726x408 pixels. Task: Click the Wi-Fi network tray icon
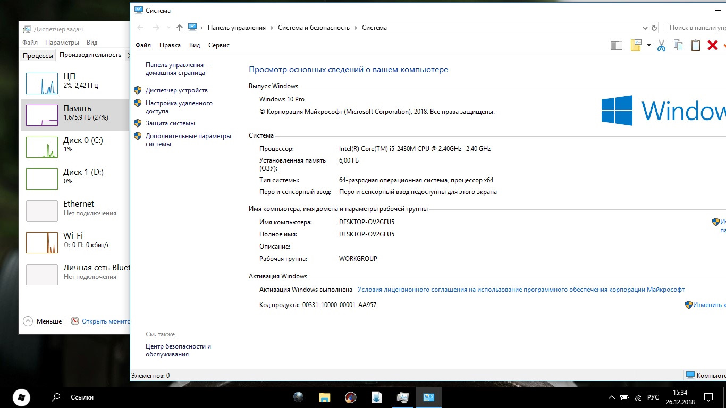click(x=638, y=397)
